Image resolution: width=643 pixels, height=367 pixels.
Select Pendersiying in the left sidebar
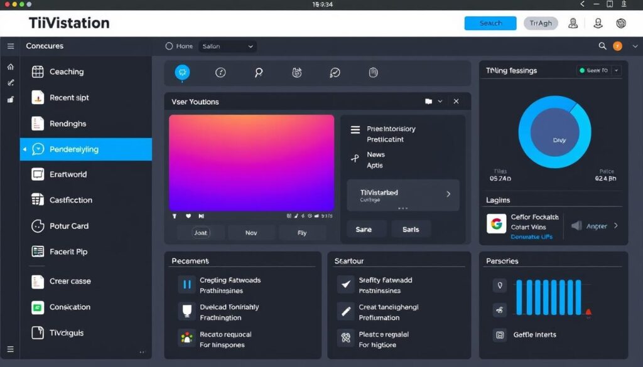86,149
